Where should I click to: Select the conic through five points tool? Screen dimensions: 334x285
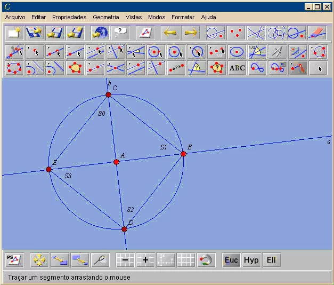click(14, 68)
